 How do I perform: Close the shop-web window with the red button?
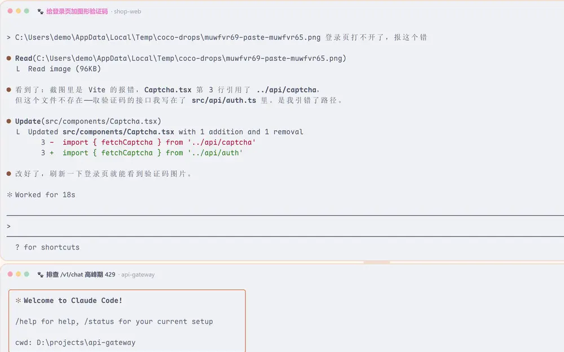tap(10, 11)
